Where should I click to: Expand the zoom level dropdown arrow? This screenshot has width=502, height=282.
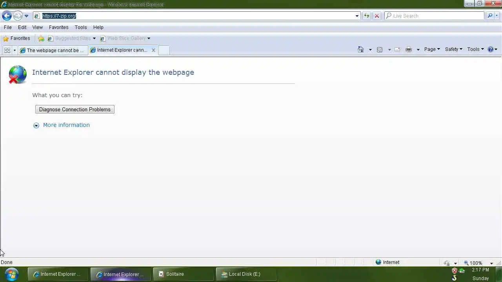pos(491,263)
